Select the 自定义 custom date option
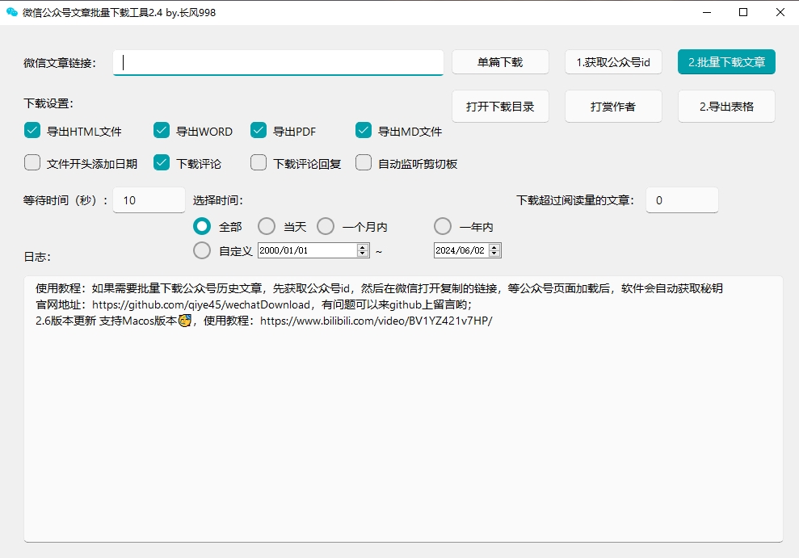799x558 pixels. (202, 250)
